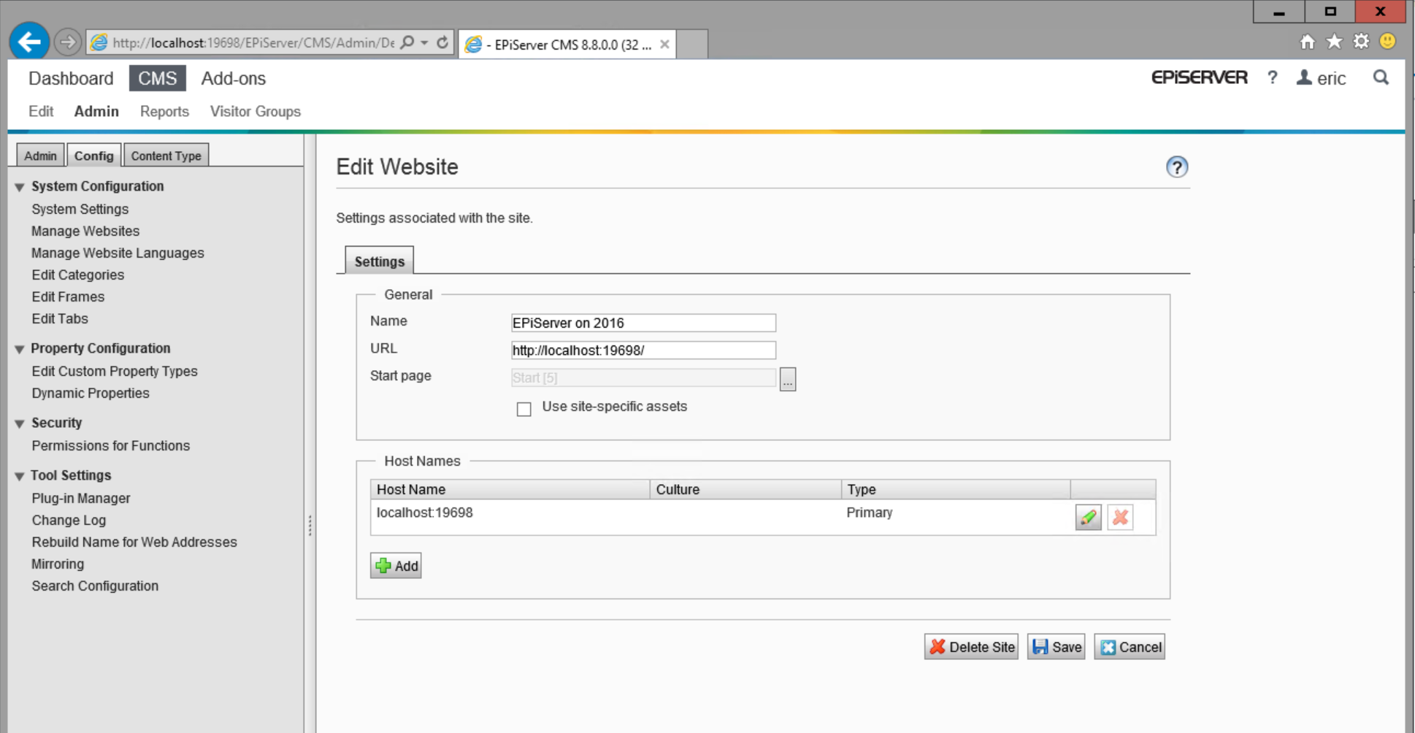Screen dimensions: 1415x733
Task: Click the browser back arrow button
Action: coord(29,42)
